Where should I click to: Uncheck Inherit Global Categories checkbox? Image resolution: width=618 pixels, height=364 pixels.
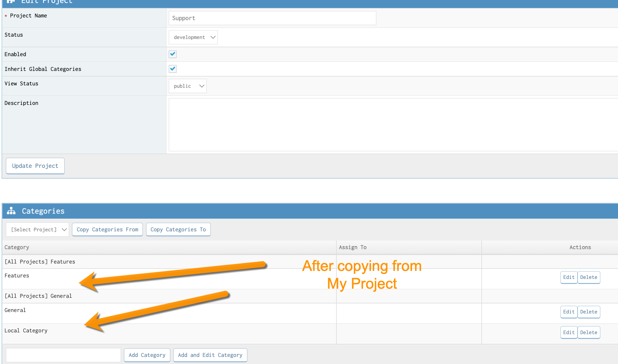tap(173, 69)
